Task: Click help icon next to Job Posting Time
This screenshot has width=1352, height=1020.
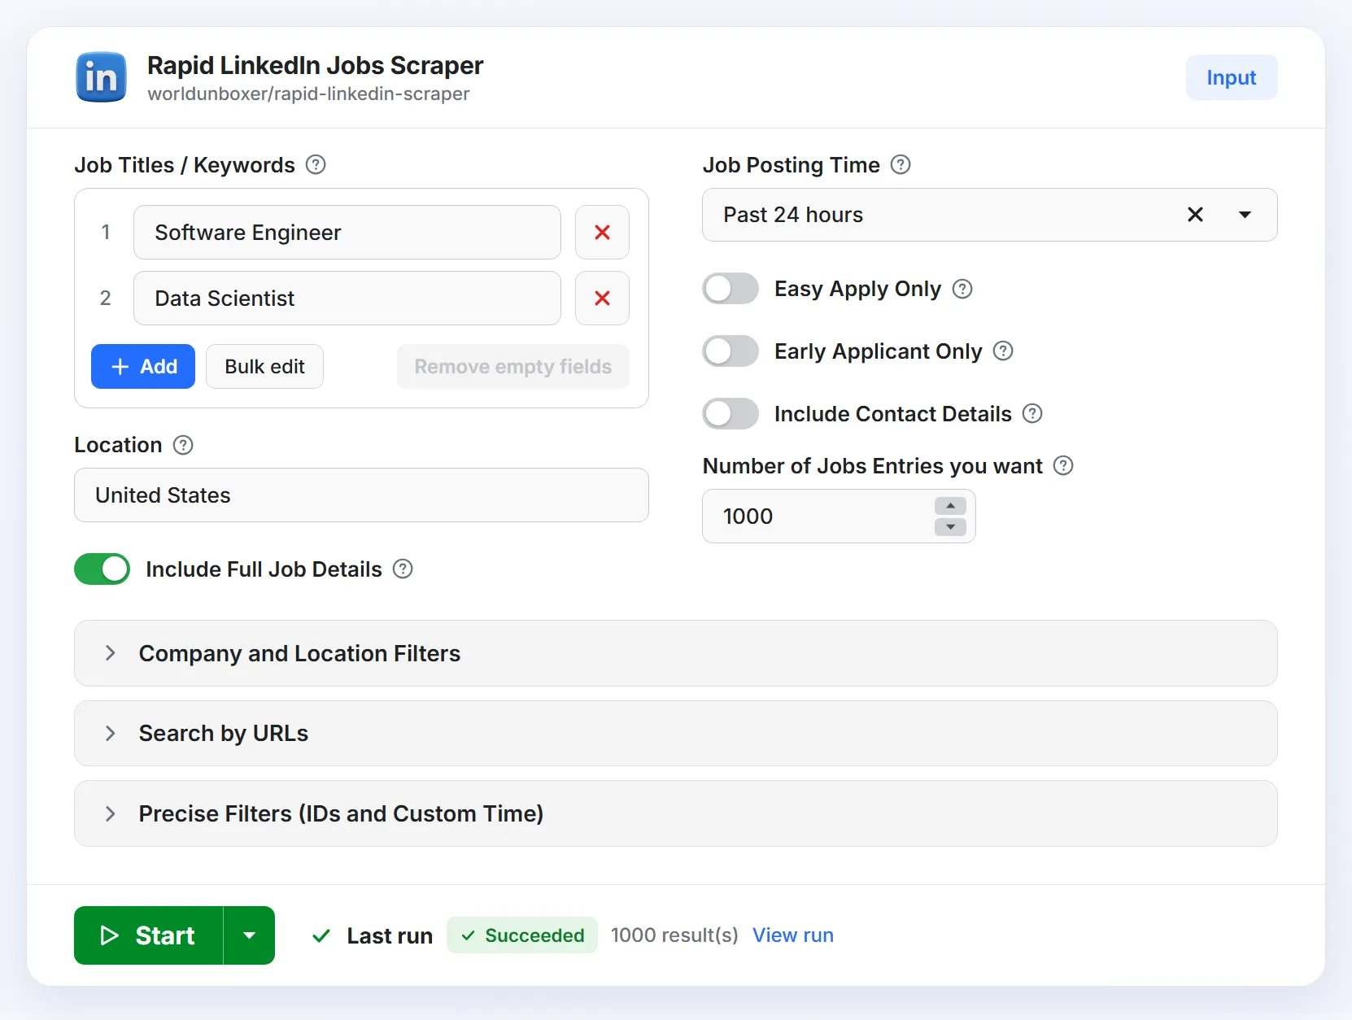Action: (901, 165)
